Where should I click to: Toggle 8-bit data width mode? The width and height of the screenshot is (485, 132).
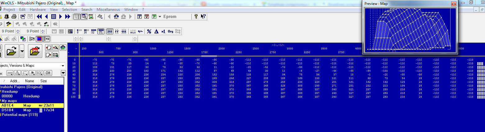coord(77,31)
